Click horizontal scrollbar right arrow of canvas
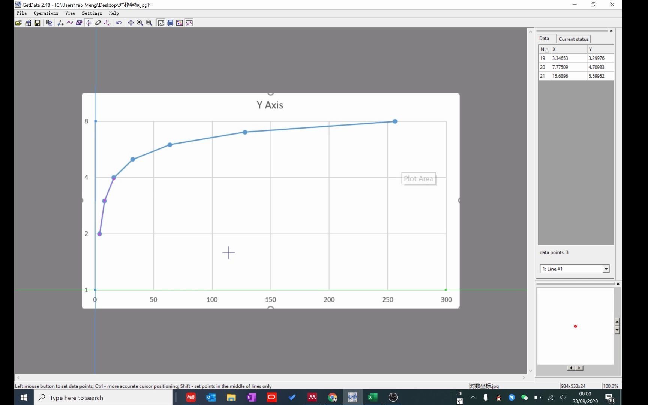The image size is (648, 405). coord(524,378)
